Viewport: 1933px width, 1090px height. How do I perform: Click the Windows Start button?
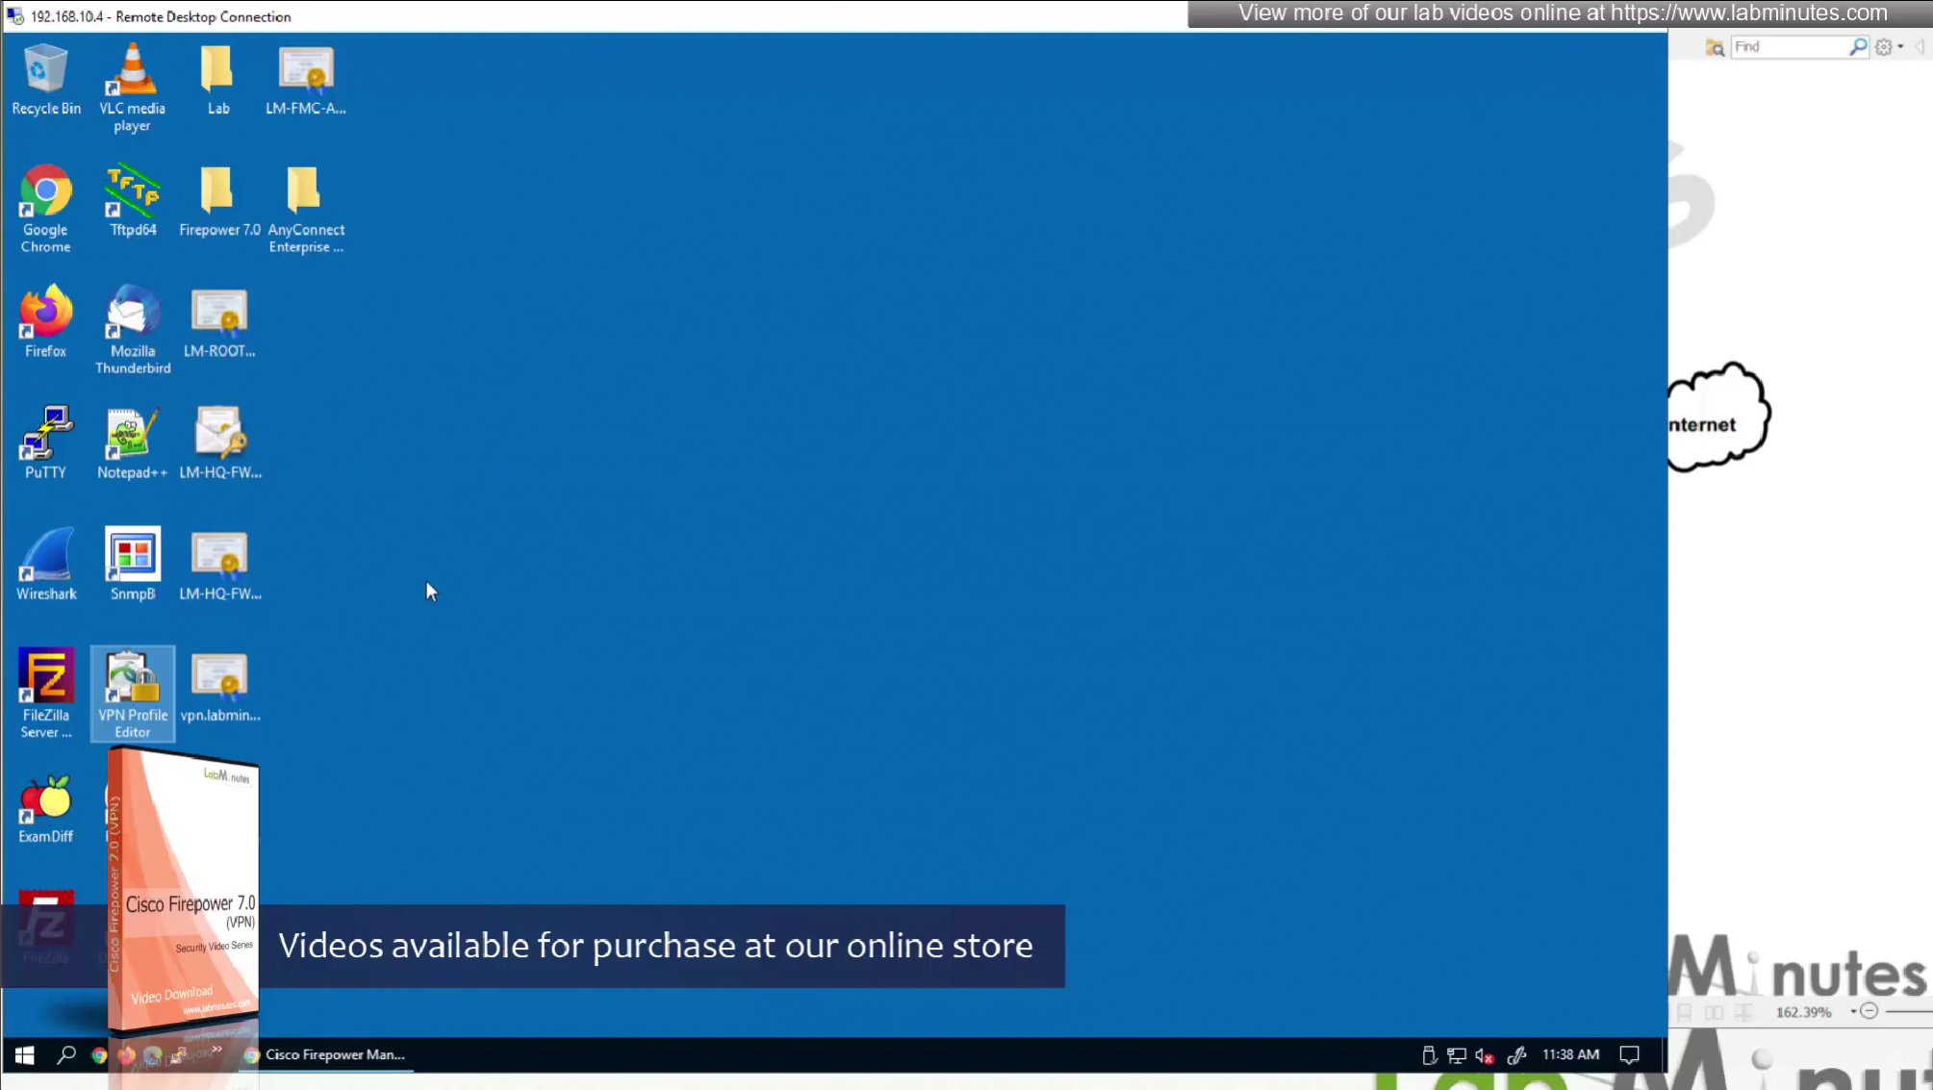[x=24, y=1055]
